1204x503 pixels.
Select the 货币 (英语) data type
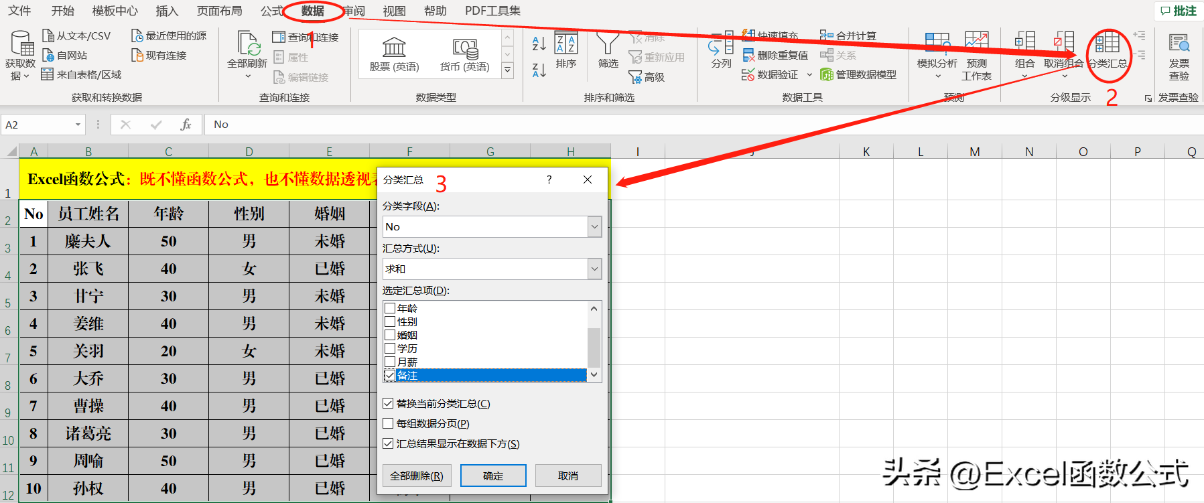point(464,54)
